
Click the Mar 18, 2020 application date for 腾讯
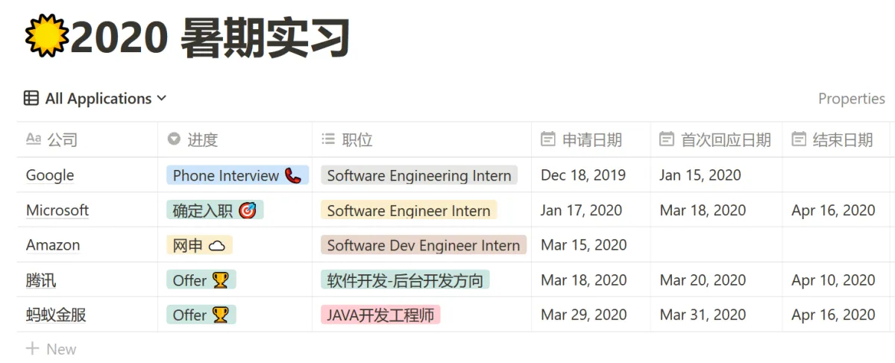click(584, 280)
